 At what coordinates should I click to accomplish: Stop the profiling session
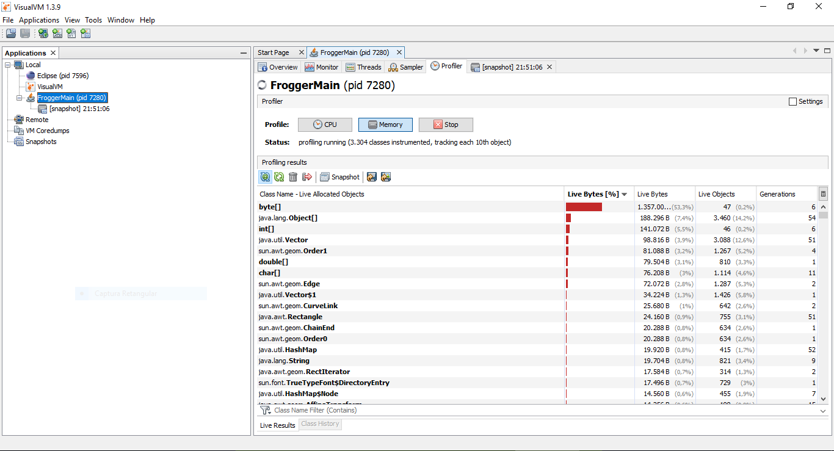(446, 124)
